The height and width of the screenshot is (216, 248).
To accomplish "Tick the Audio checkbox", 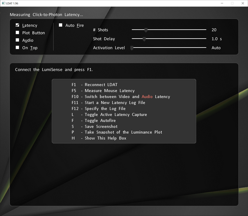I will [17, 40].
